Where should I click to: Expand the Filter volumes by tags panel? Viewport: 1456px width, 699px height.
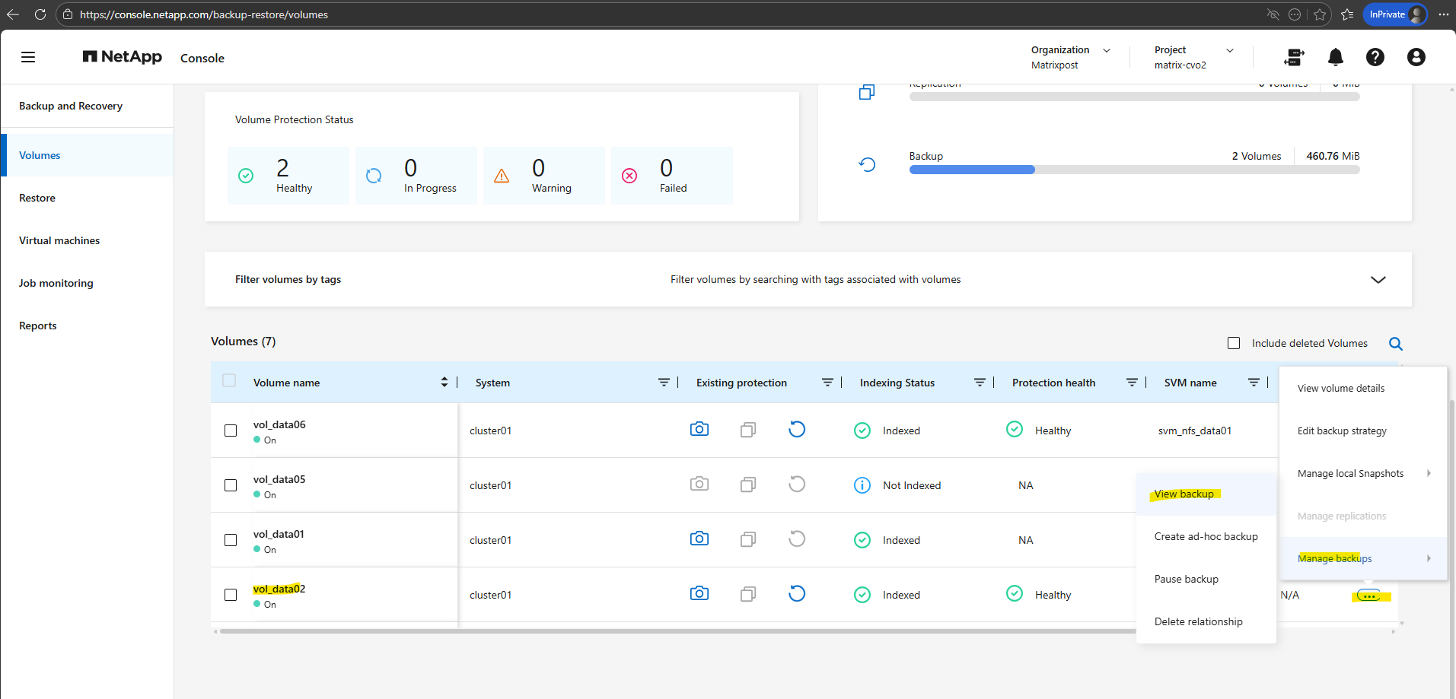pos(1378,280)
